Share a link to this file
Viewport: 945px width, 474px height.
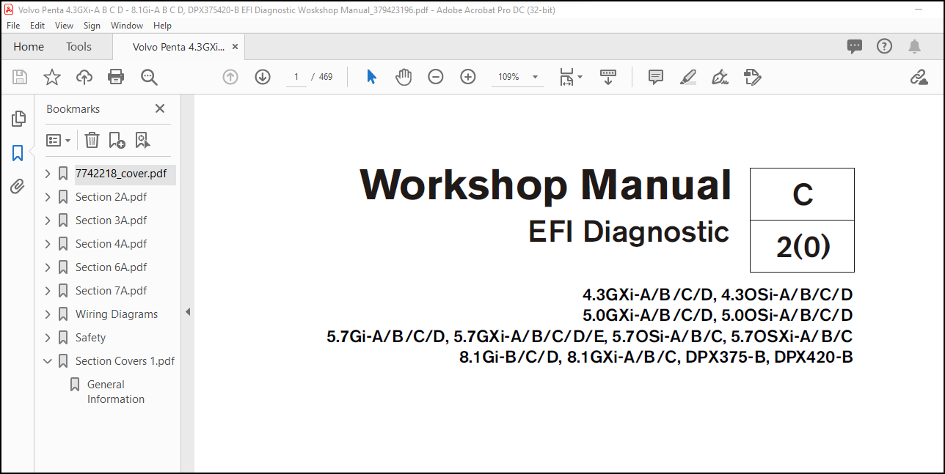(919, 77)
